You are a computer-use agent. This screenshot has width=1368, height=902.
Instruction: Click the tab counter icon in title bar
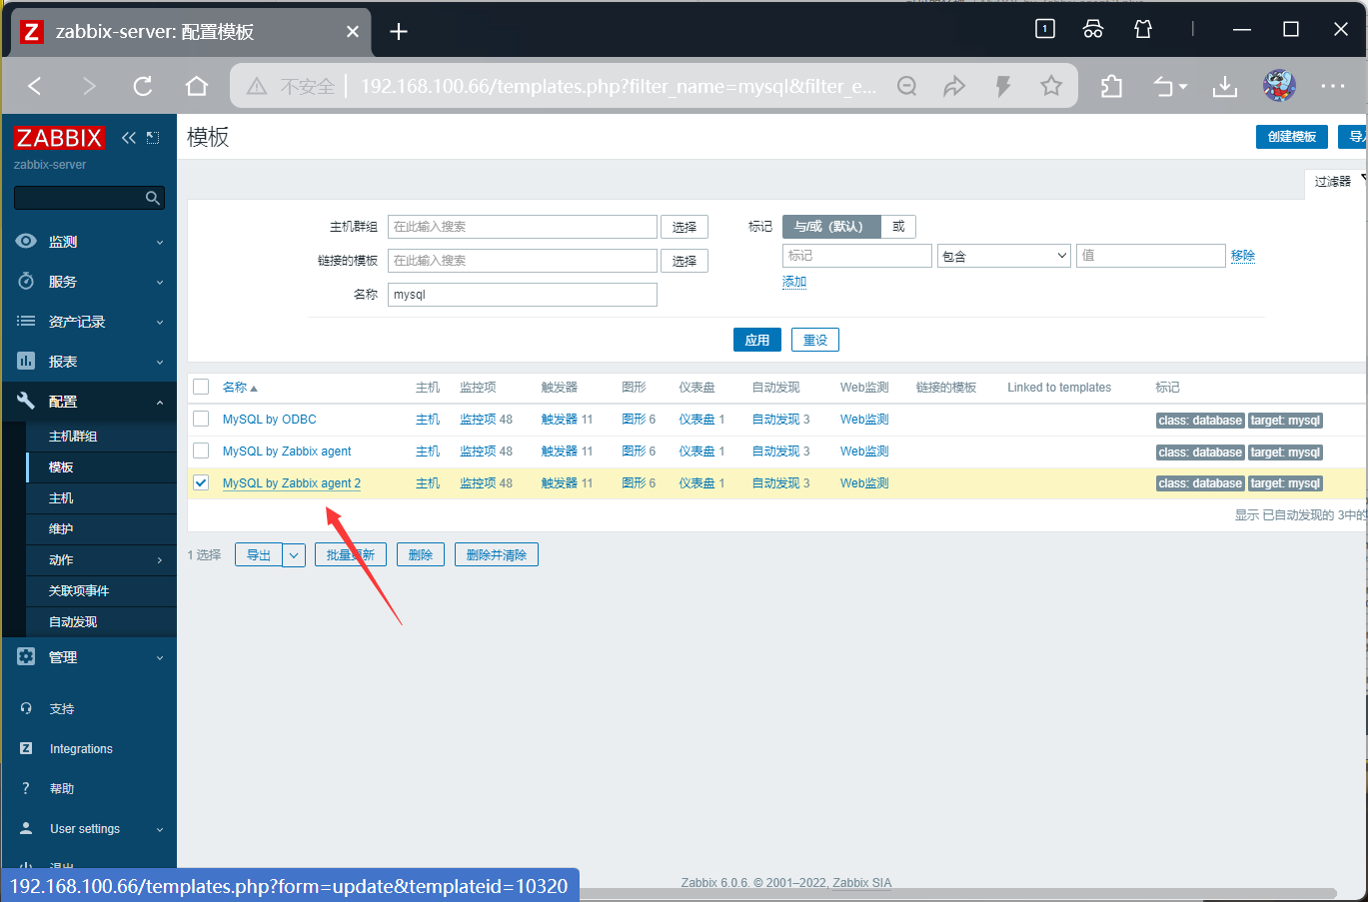tap(1045, 29)
